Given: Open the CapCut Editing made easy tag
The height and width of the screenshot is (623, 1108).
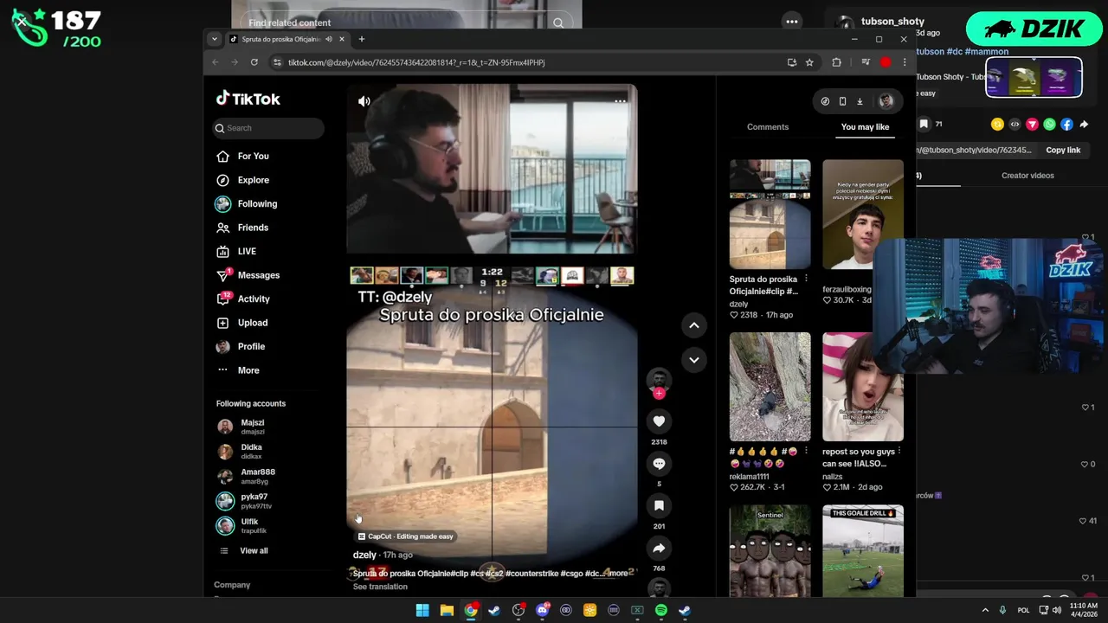Looking at the screenshot, I should [x=406, y=536].
